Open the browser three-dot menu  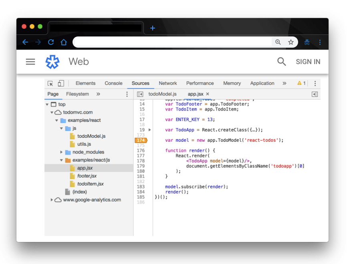pos(320,42)
